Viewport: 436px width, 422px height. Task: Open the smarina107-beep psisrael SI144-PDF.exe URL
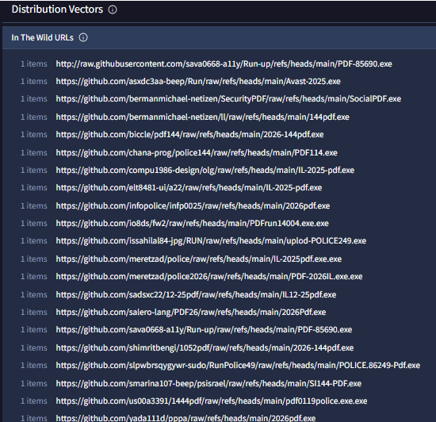[x=208, y=384]
